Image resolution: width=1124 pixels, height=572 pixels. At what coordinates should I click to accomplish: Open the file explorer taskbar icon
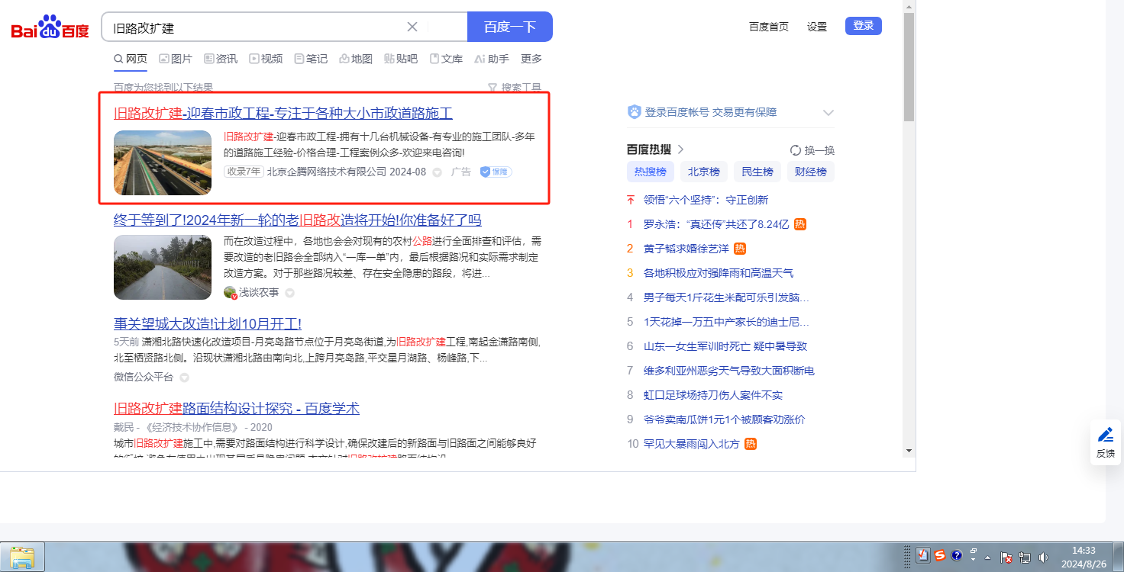point(23,558)
